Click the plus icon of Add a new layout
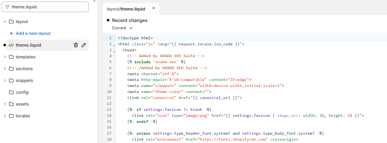Screen dimensions: 387x143 point(11,33)
